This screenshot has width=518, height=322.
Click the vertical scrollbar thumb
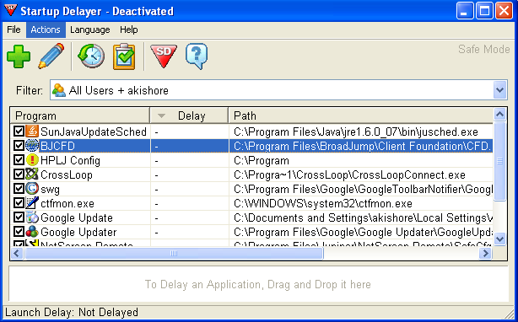point(499,161)
